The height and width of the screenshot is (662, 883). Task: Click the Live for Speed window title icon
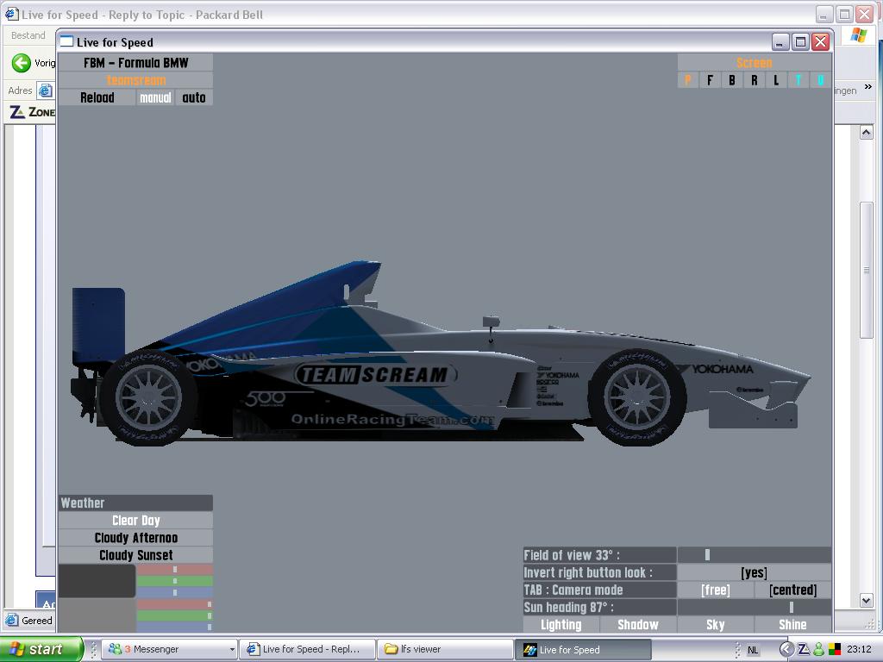click(x=67, y=41)
